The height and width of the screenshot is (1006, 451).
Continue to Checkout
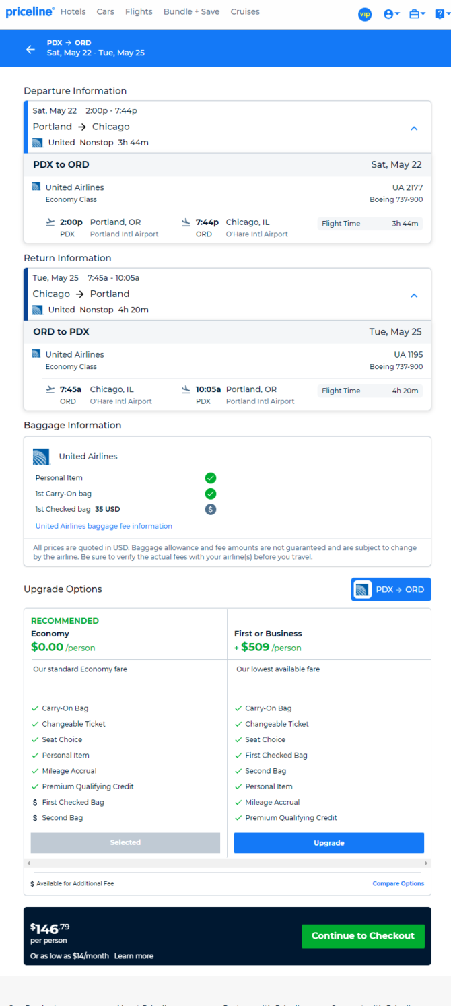point(363,935)
